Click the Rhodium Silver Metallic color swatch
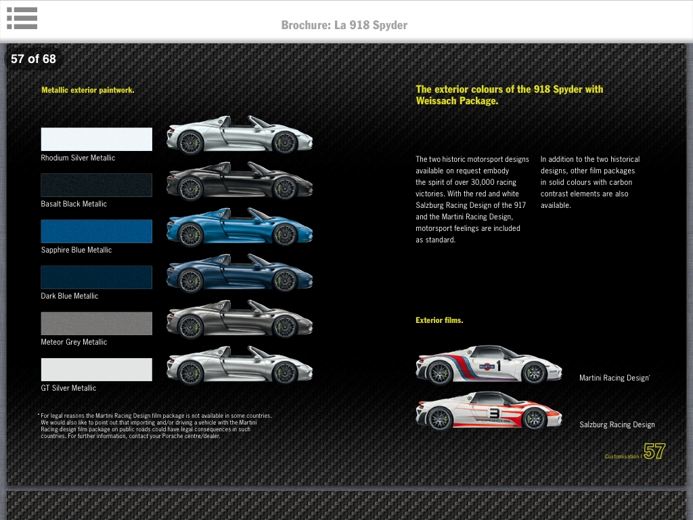This screenshot has width=693, height=520. click(x=96, y=139)
